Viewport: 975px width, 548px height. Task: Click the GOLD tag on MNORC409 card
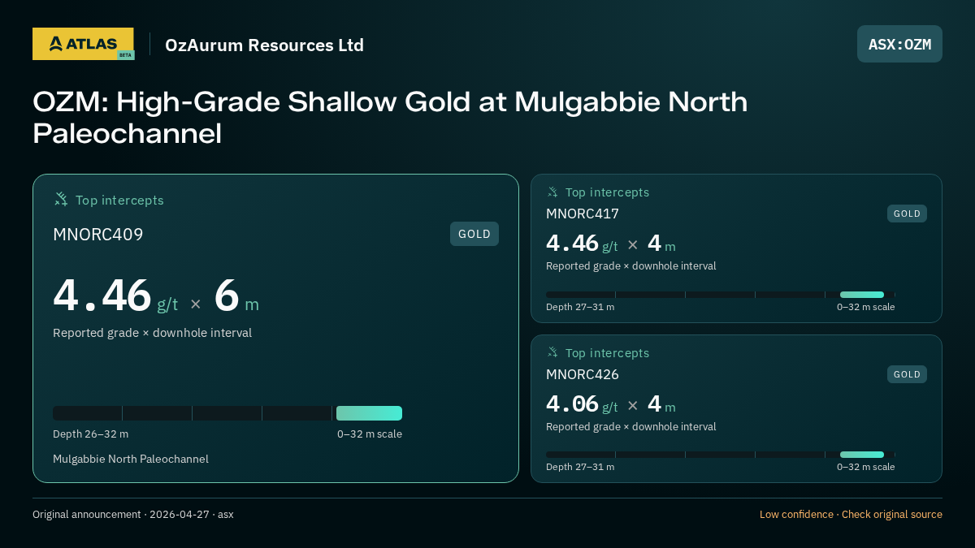pyautogui.click(x=474, y=234)
